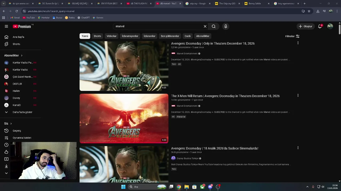
Task: Reload the page in Chrome
Action: [17, 11]
